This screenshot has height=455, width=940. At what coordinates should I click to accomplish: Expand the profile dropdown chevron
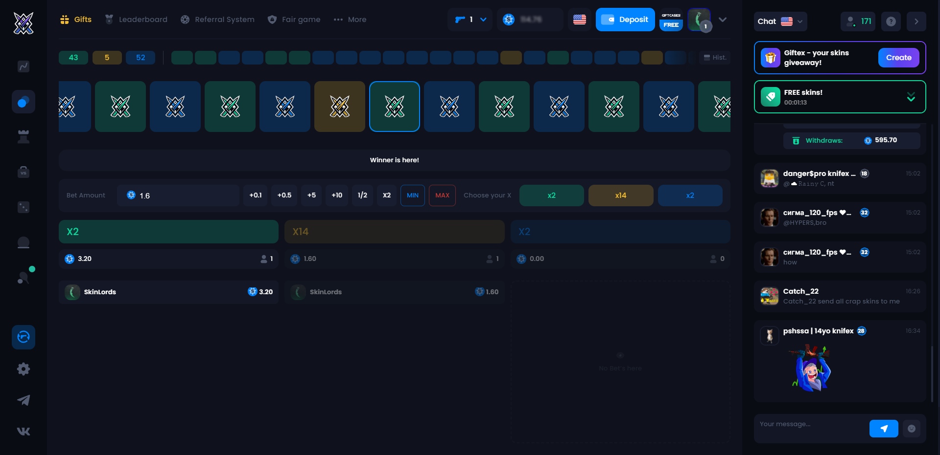[x=723, y=20]
